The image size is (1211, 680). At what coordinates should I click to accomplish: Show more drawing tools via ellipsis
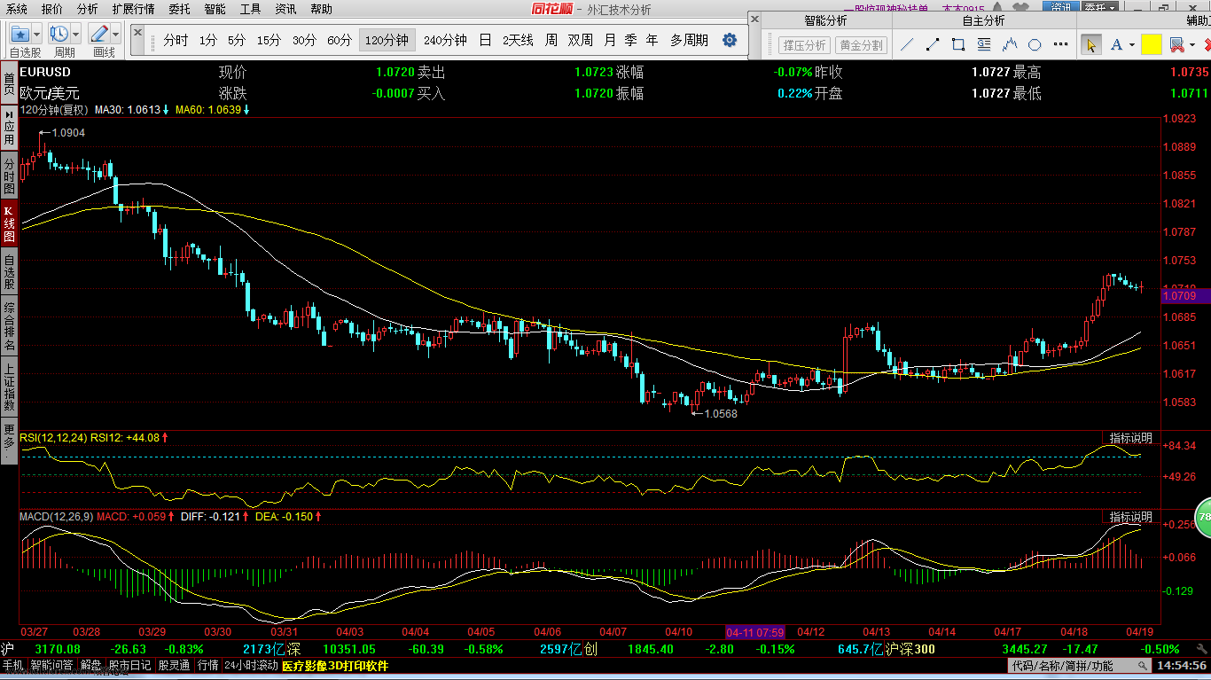click(1059, 44)
